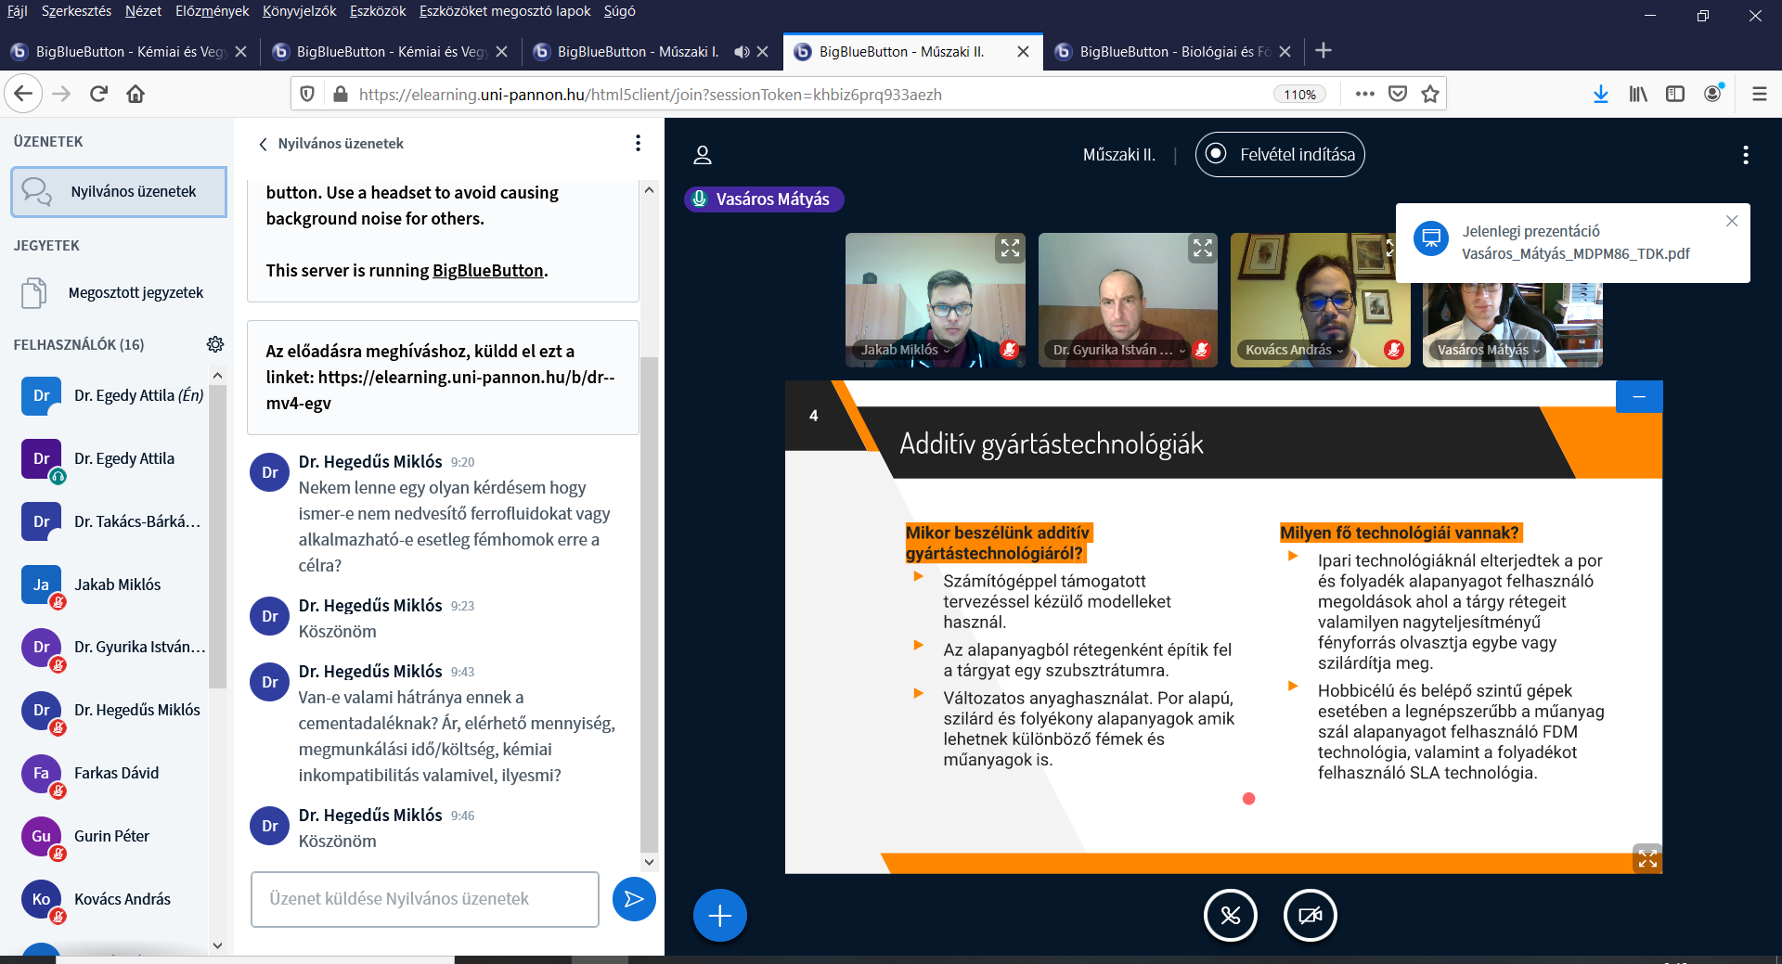The width and height of the screenshot is (1782, 964).
Task: Collapse the Nyilvános üzenetek chat panel
Action: [x=264, y=144]
